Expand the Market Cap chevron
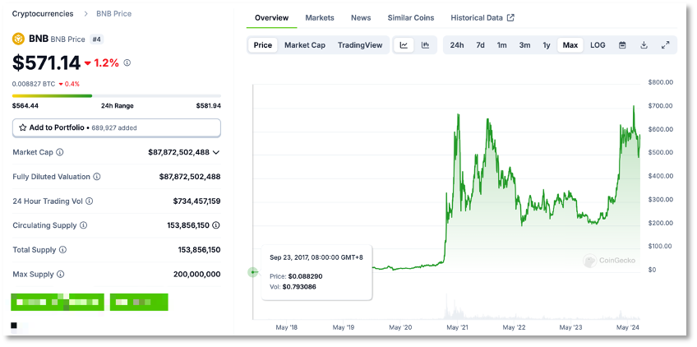The height and width of the screenshot is (347, 697). point(216,152)
